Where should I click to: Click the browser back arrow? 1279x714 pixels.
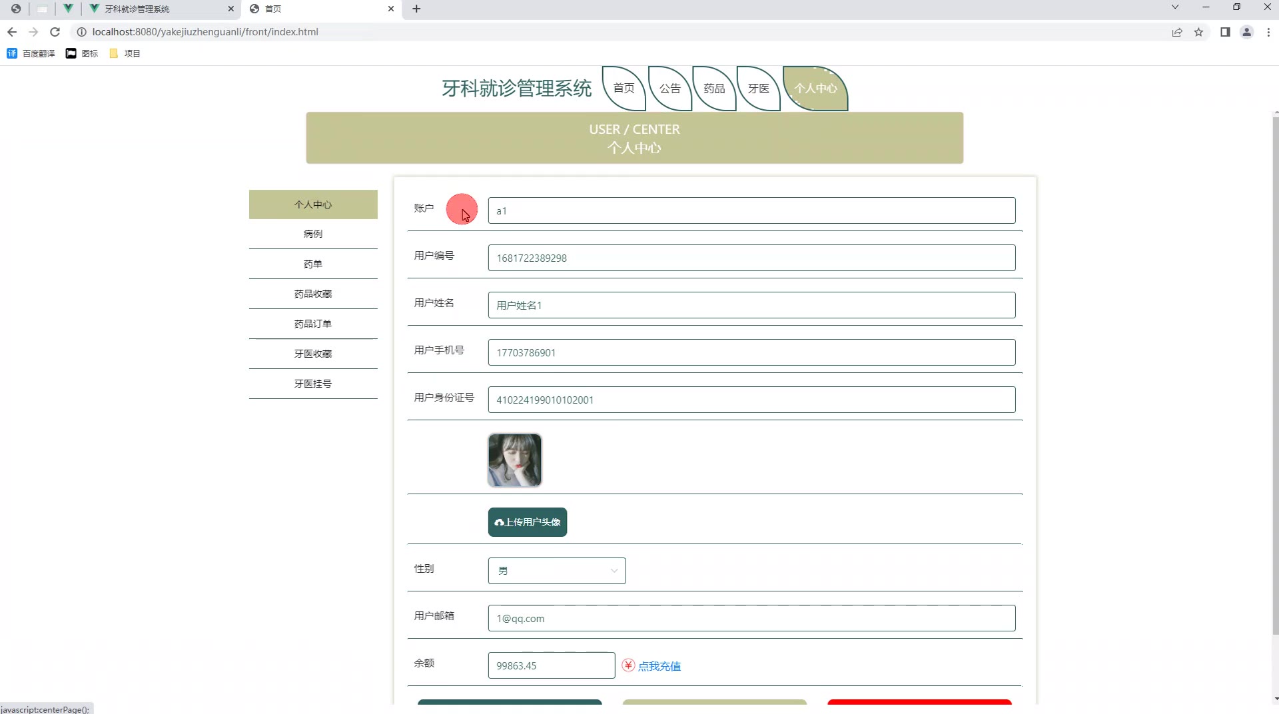pos(12,32)
